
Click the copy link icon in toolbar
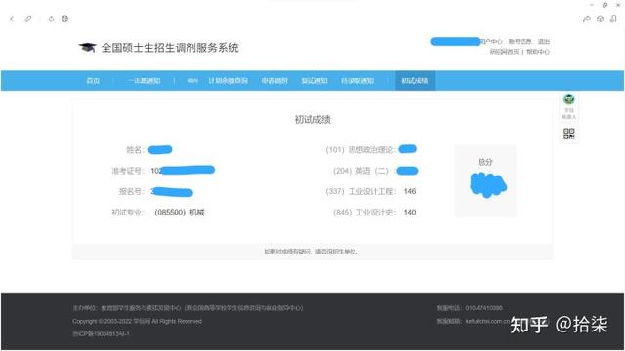pyautogui.click(x=28, y=19)
